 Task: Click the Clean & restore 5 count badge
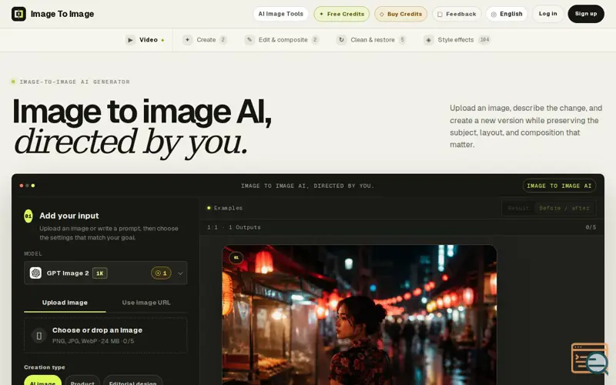tap(402, 40)
